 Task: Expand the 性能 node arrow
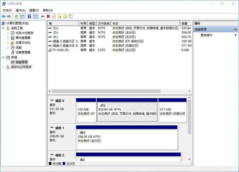pyautogui.click(x=8, y=48)
